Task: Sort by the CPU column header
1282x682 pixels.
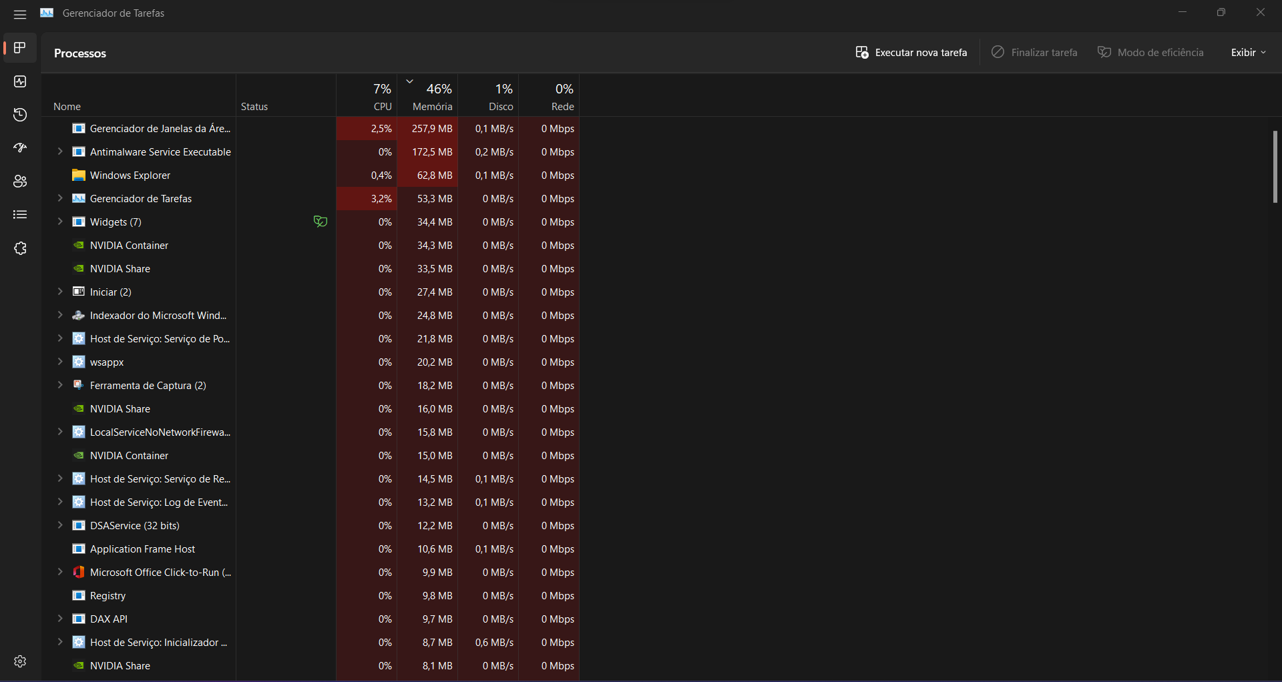Action: click(x=367, y=95)
